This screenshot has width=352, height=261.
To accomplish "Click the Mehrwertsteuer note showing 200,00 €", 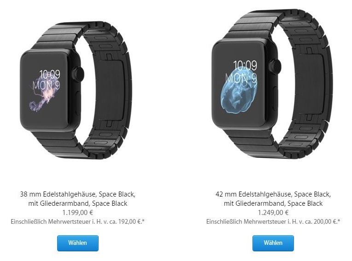I will coord(273,222).
